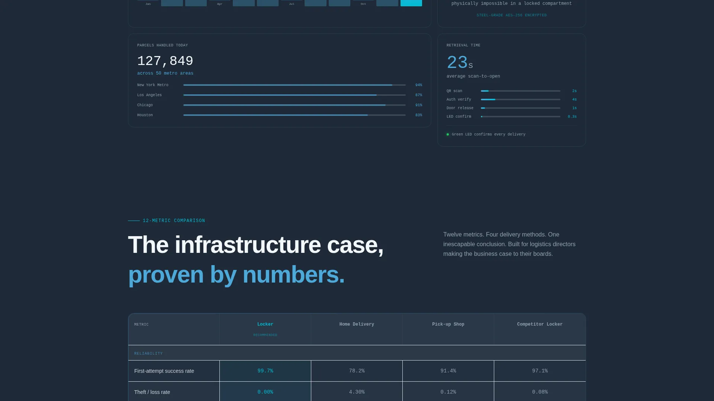Screen dimensions: 714x401
Task: Click the RELIABILITY section row
Action: (357, 353)
